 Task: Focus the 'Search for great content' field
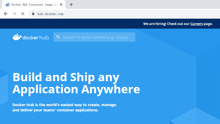[x=94, y=37]
